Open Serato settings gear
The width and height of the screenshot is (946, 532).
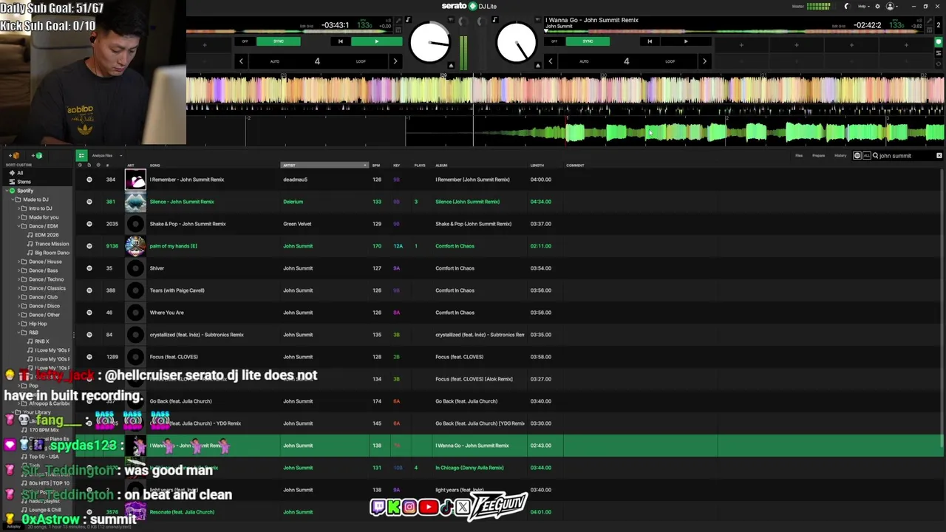click(877, 7)
